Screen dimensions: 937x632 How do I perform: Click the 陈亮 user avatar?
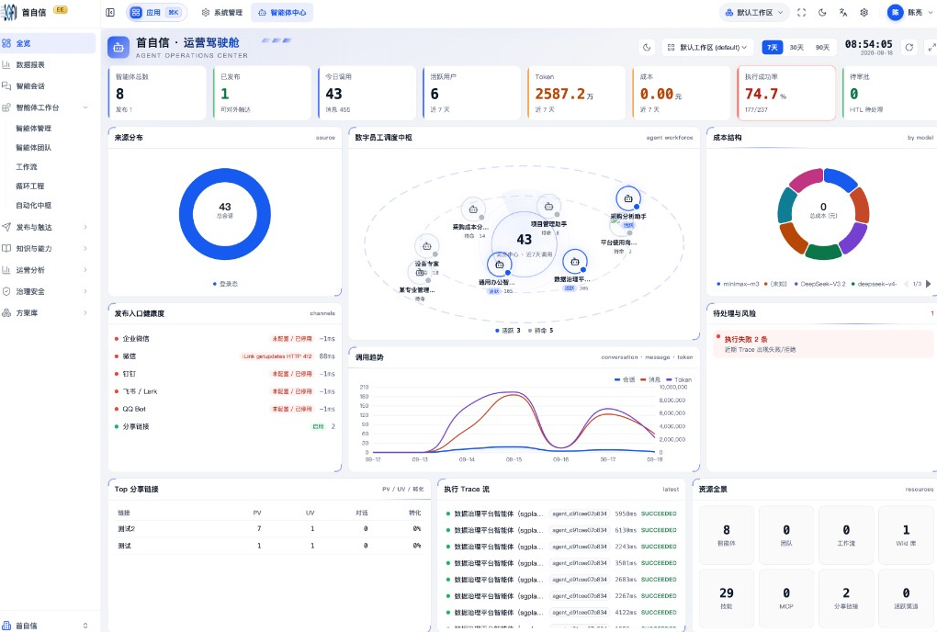895,12
